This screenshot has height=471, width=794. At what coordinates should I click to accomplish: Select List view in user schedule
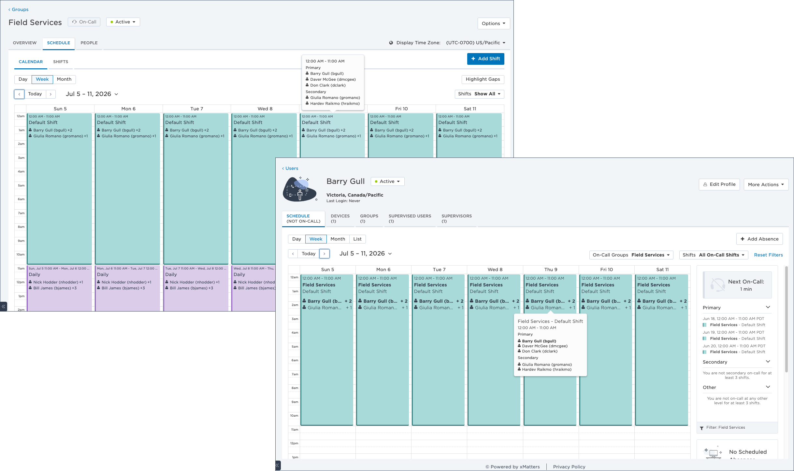click(x=357, y=239)
